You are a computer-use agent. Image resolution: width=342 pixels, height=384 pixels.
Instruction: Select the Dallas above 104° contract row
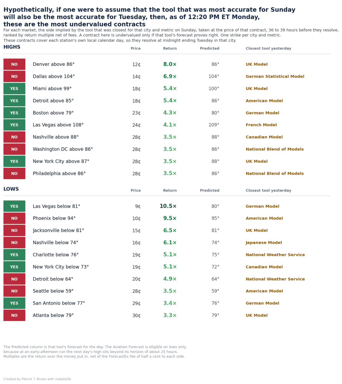point(167,76)
